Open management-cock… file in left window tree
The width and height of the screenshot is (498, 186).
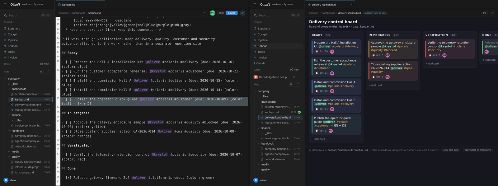click(x=30, y=110)
